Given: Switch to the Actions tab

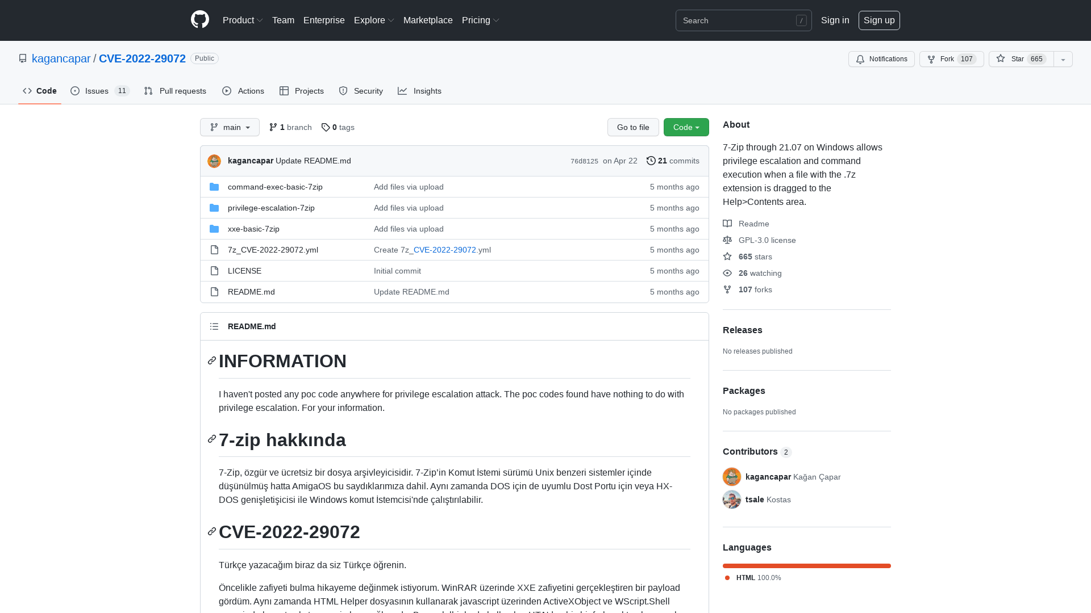Looking at the screenshot, I should click(x=243, y=91).
